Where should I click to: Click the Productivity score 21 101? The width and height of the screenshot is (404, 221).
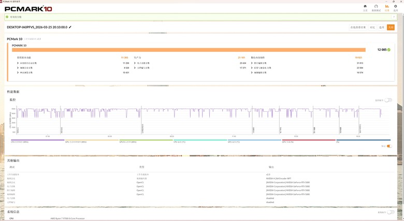[241, 57]
